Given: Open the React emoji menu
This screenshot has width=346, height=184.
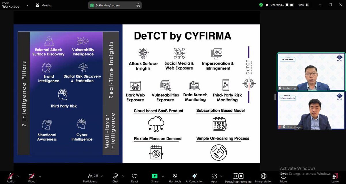Looking at the screenshot, I should click(x=135, y=178).
